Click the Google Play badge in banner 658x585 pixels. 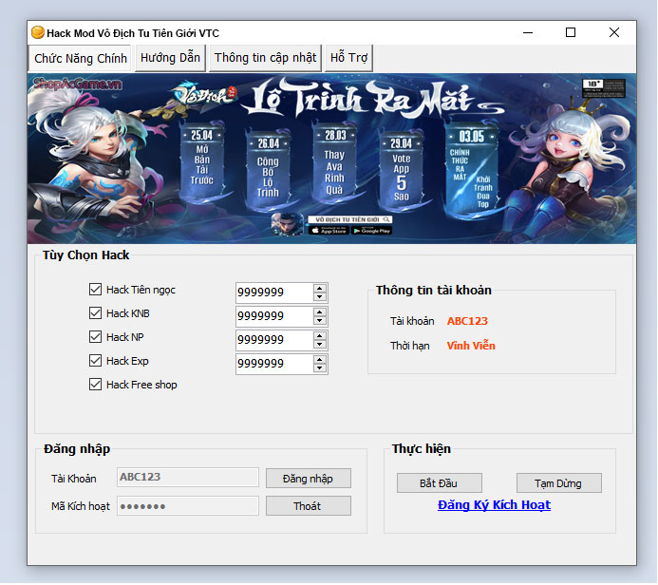pyautogui.click(x=371, y=231)
